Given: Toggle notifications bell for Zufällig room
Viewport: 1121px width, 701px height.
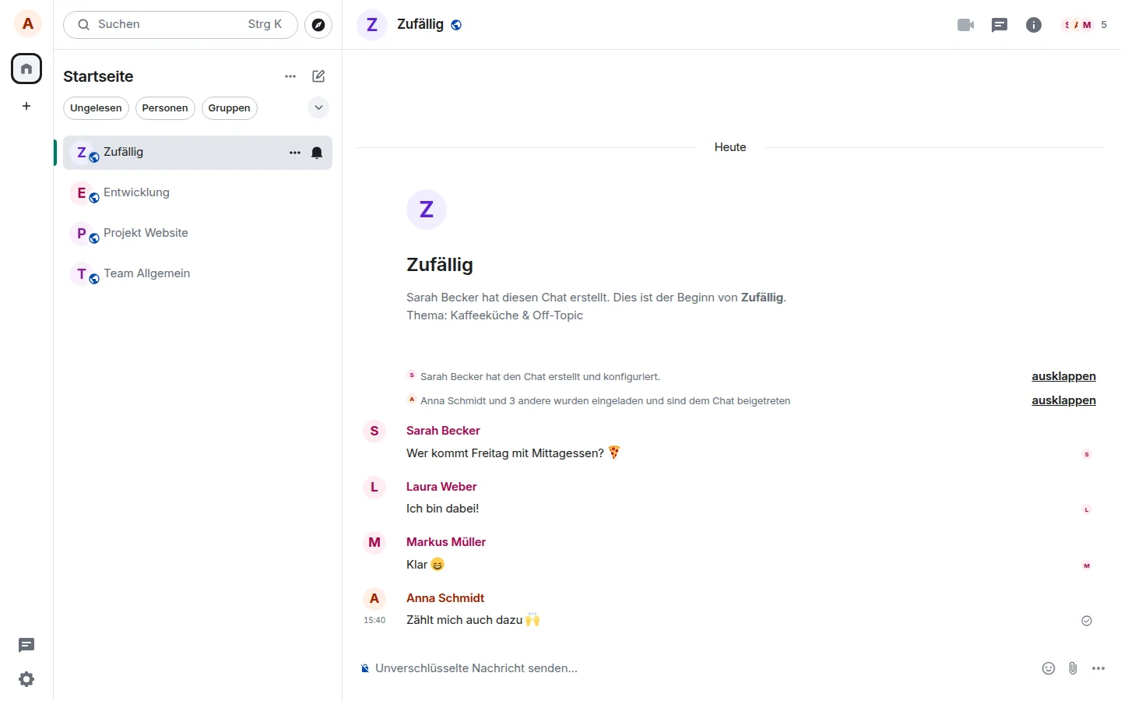Looking at the screenshot, I should click(317, 153).
